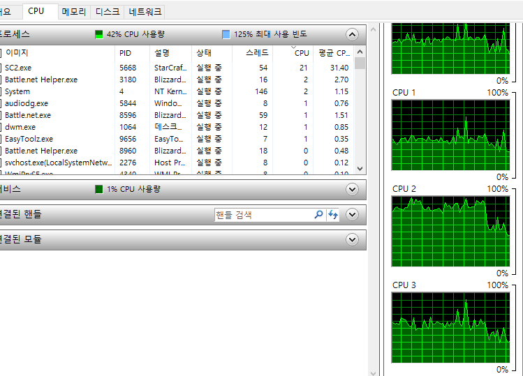The height and width of the screenshot is (376, 523).
Task: Click the magnifier icon in handle search
Action: pos(318,215)
